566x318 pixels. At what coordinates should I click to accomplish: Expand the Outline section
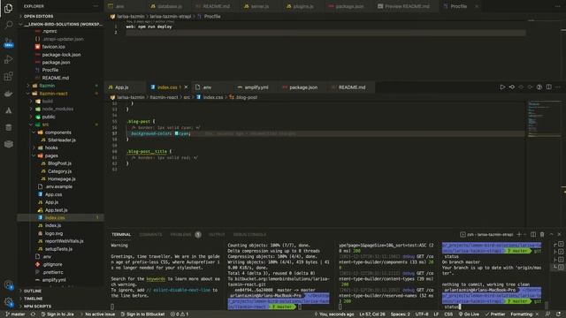pos(61,291)
